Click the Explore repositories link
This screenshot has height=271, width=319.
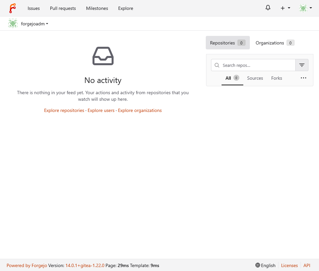(x=64, y=110)
